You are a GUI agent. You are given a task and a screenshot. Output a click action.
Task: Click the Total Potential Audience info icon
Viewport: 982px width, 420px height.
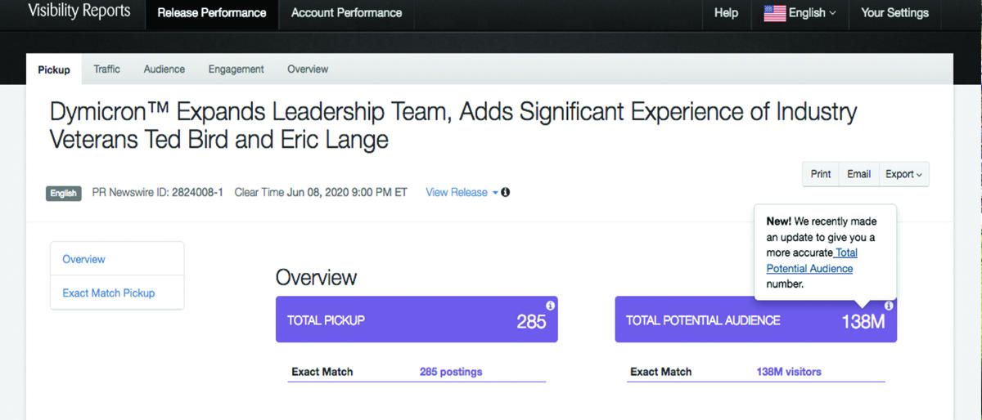(889, 305)
